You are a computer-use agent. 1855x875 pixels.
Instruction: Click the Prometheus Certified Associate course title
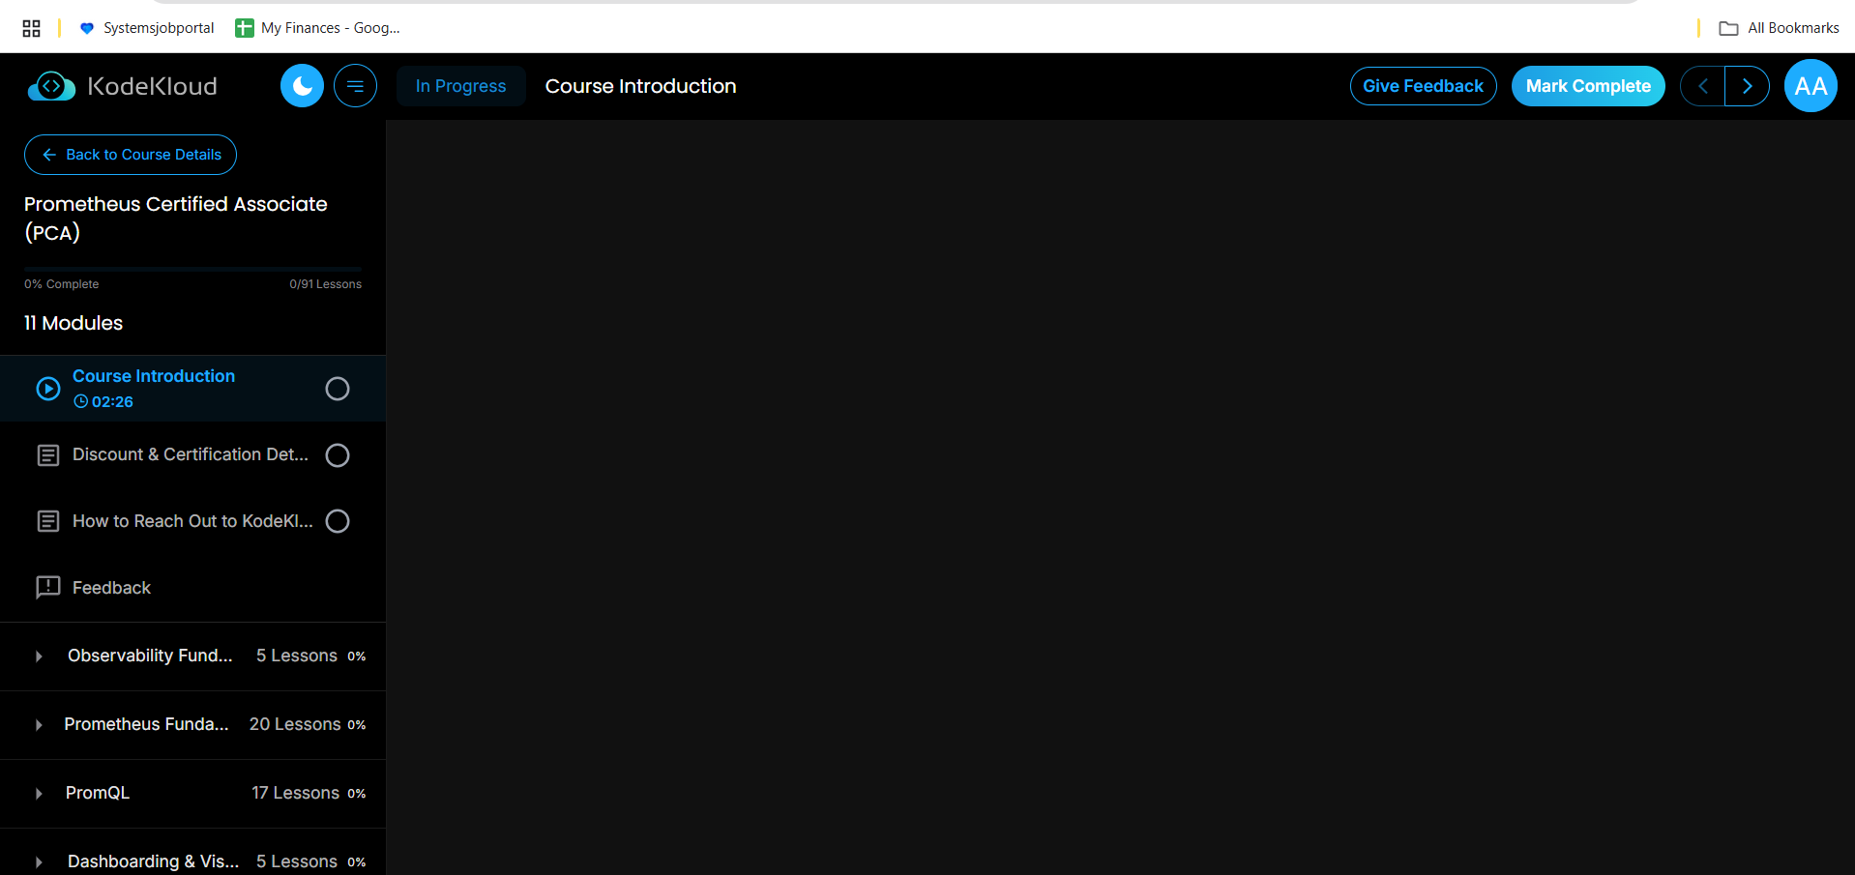pos(176,219)
